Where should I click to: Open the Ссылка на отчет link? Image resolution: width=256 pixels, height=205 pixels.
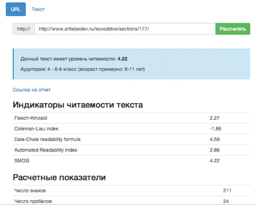pos(32,90)
